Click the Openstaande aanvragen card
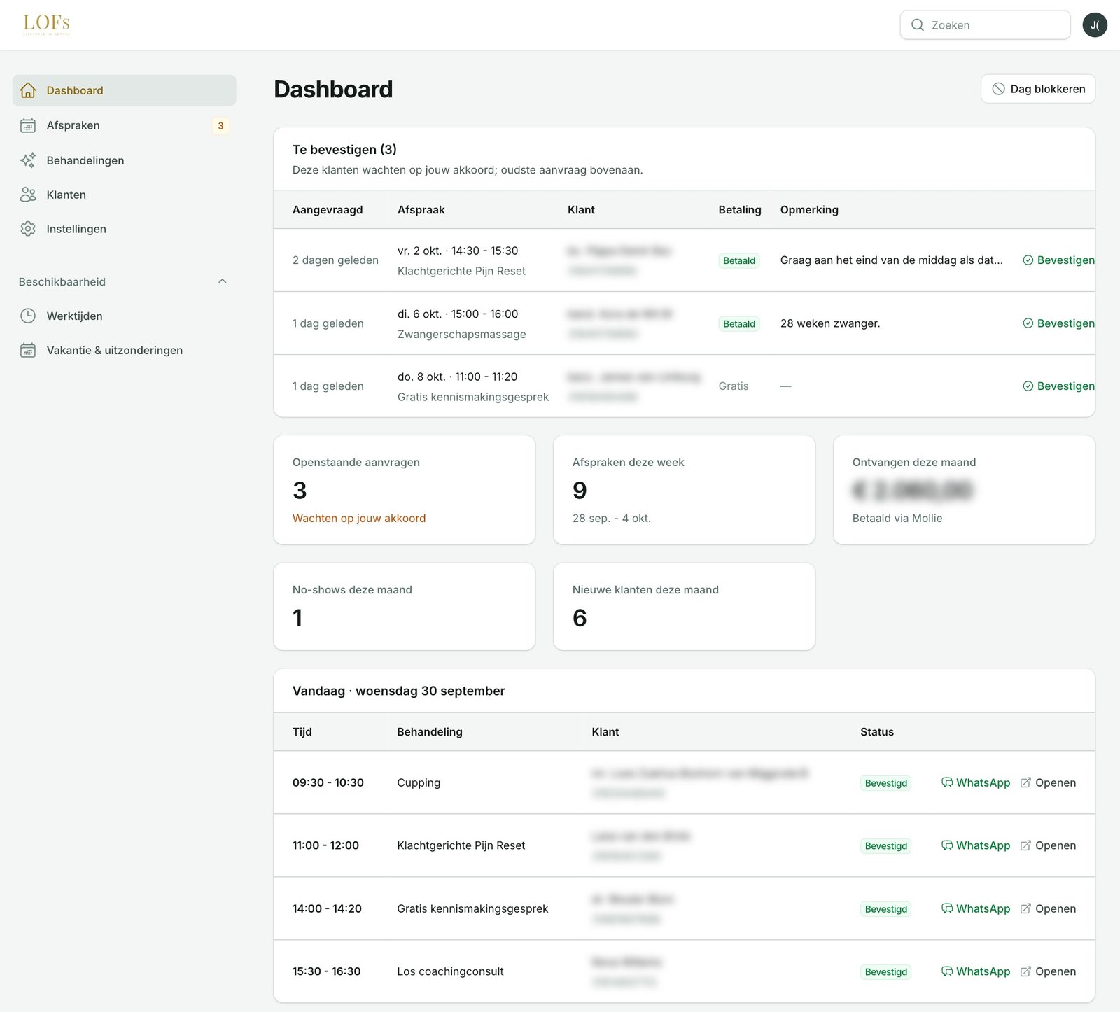This screenshot has height=1012, width=1120. [405, 490]
